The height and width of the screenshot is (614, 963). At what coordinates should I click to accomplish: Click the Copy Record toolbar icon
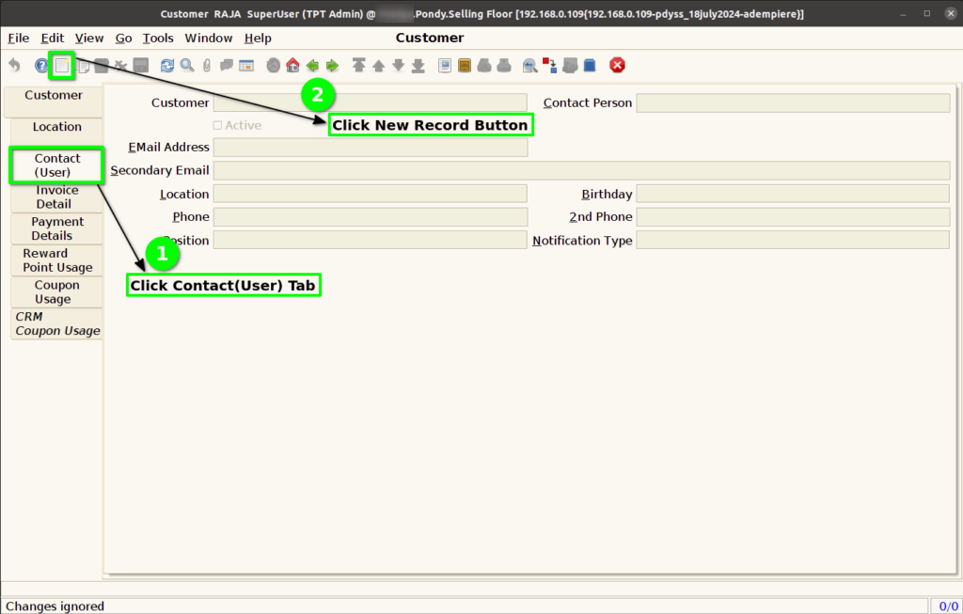coord(84,65)
